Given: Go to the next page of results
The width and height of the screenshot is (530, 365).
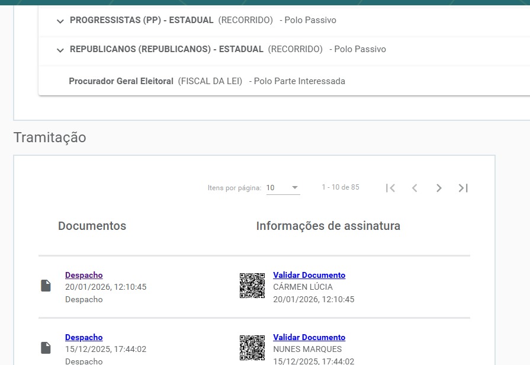Looking at the screenshot, I should click(x=439, y=188).
